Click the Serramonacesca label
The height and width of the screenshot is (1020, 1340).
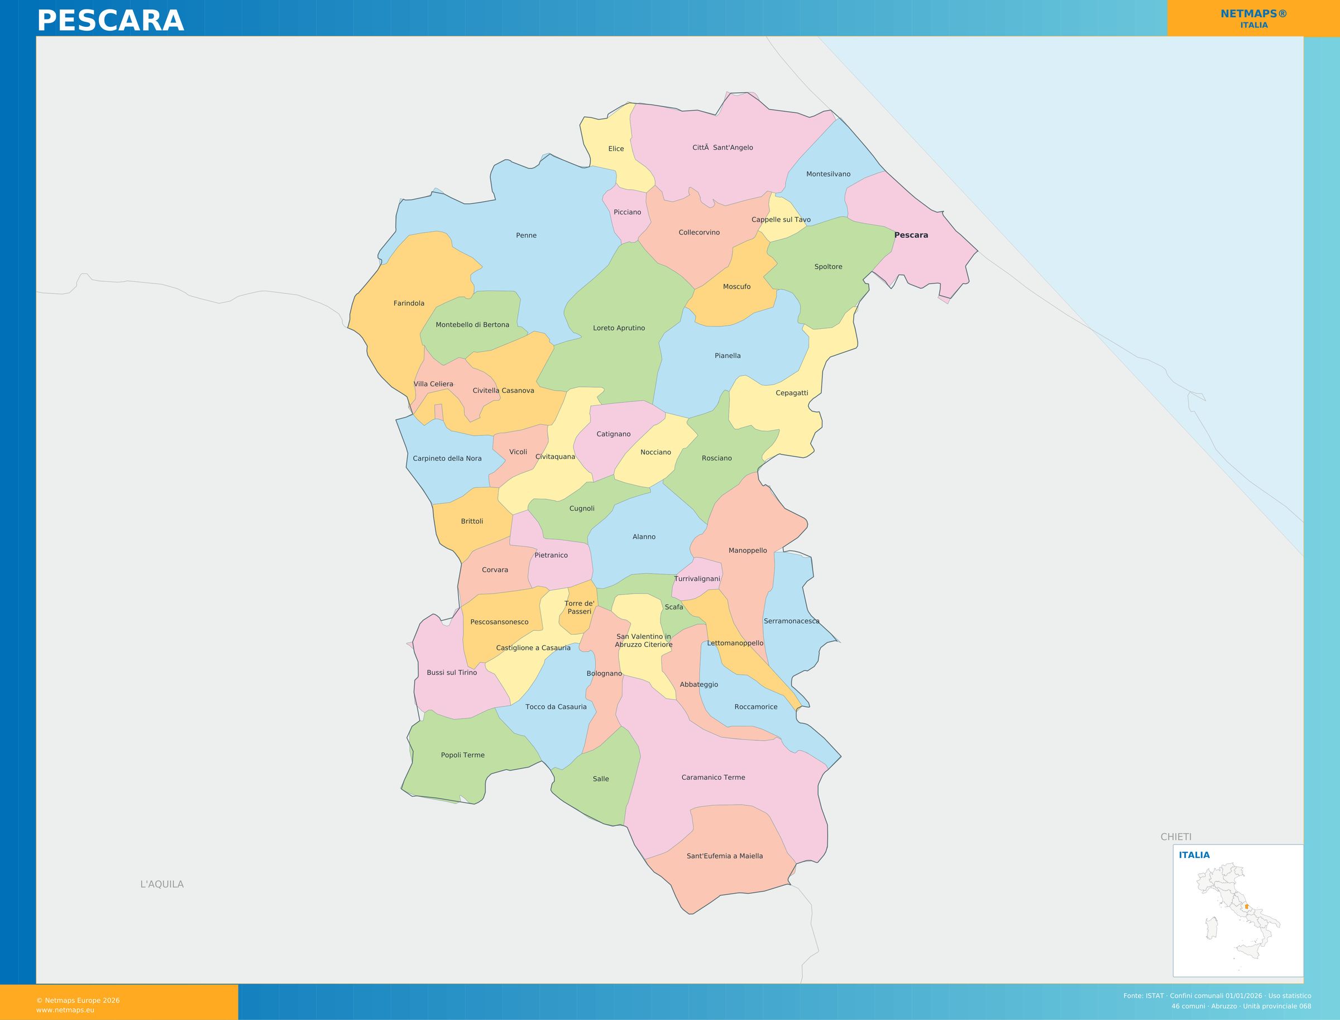click(x=791, y=621)
